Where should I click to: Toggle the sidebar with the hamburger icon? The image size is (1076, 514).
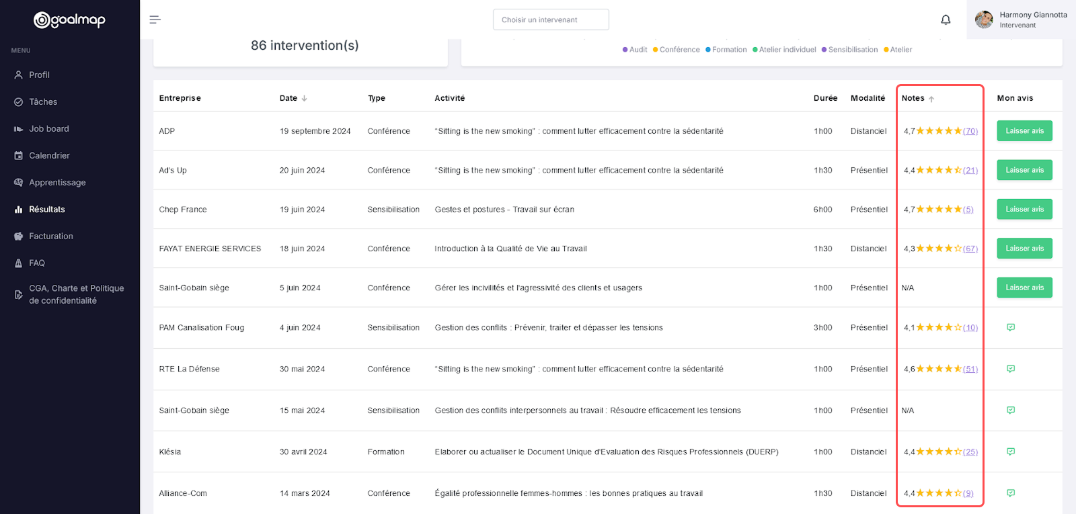point(155,19)
